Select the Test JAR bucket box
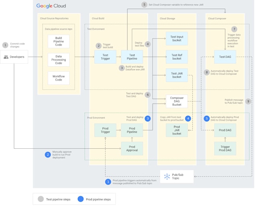The width and height of the screenshot is (273, 206). tap(177, 75)
